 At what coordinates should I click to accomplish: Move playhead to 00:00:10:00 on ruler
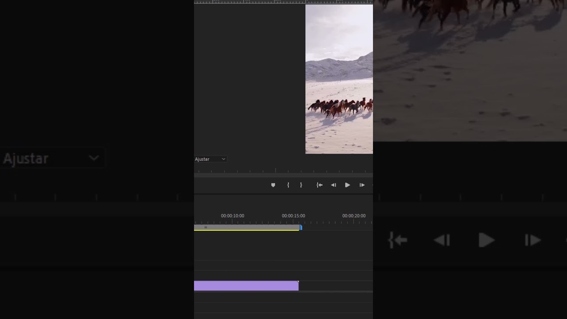233,216
